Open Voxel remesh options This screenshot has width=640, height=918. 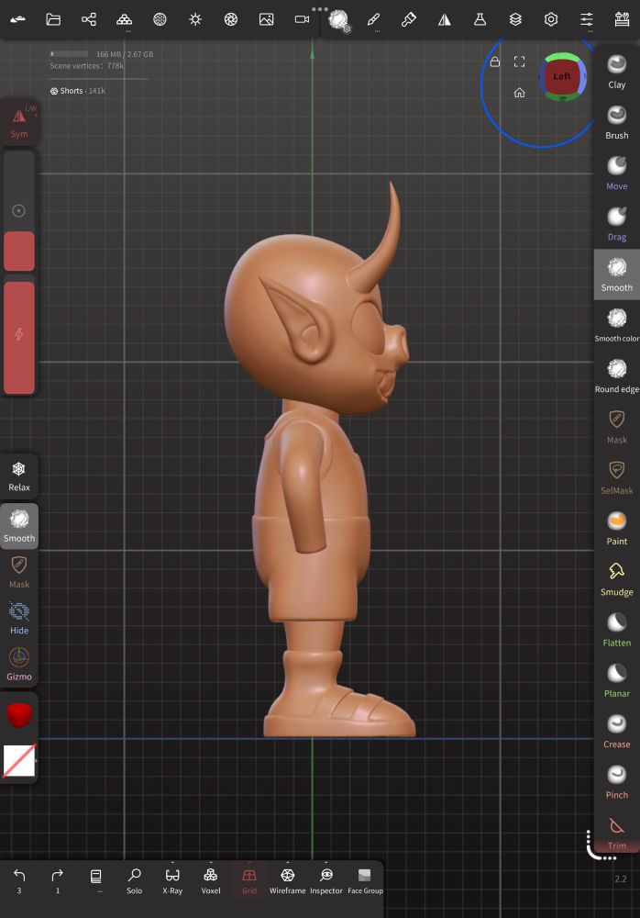(211, 880)
